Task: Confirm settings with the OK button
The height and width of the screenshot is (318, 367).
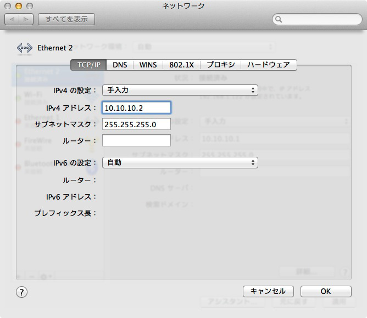Action: pyautogui.click(x=326, y=291)
